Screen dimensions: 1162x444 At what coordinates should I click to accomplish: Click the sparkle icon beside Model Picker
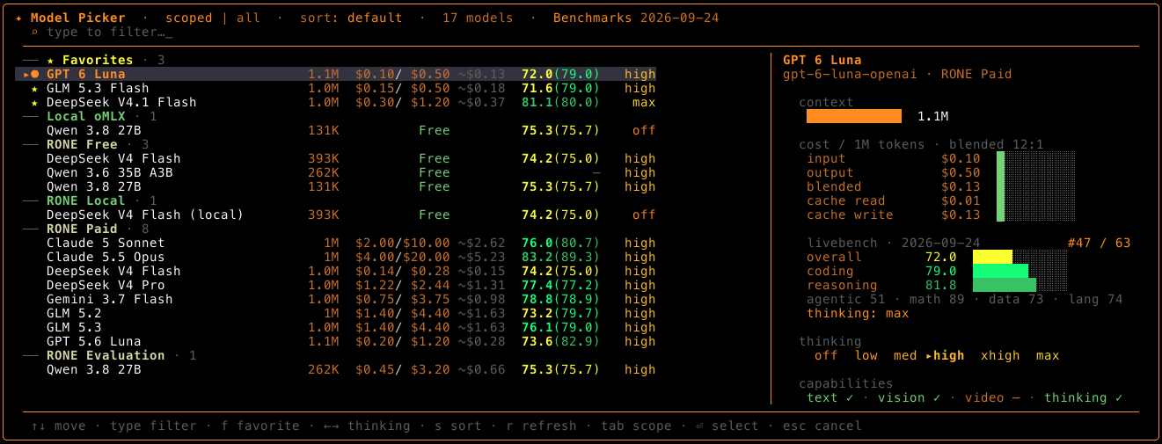(19, 18)
